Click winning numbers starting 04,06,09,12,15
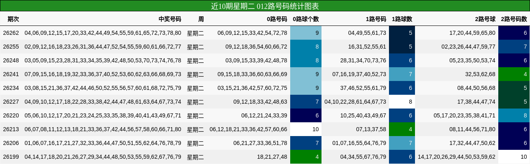The height and width of the screenshot is (164, 530). pos(103,33)
